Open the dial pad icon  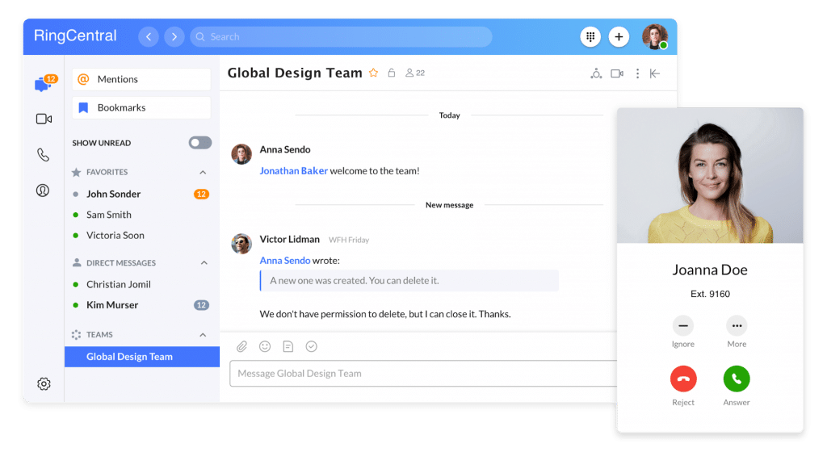590,36
